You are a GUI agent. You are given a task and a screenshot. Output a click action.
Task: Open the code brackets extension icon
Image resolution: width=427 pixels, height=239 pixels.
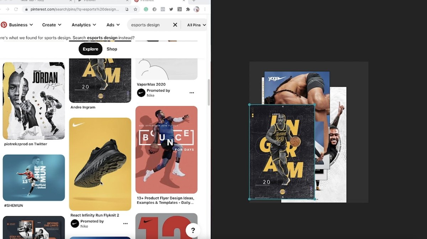click(163, 9)
